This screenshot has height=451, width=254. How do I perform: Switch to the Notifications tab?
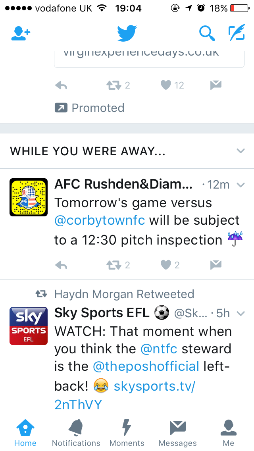[x=76, y=432]
